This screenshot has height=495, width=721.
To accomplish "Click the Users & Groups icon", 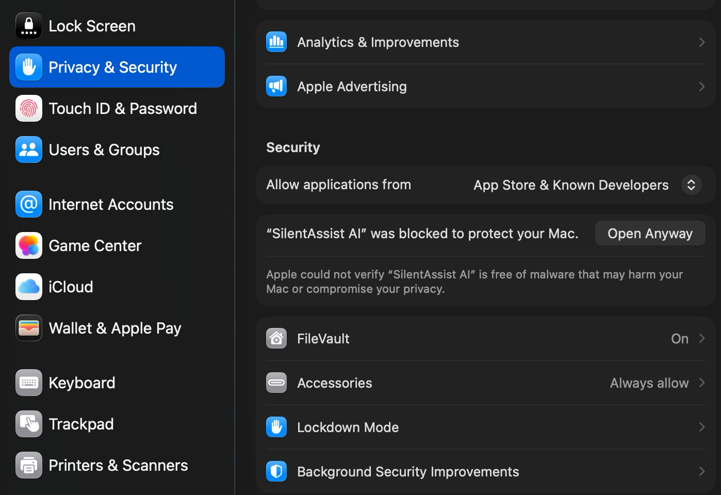I will [29, 150].
